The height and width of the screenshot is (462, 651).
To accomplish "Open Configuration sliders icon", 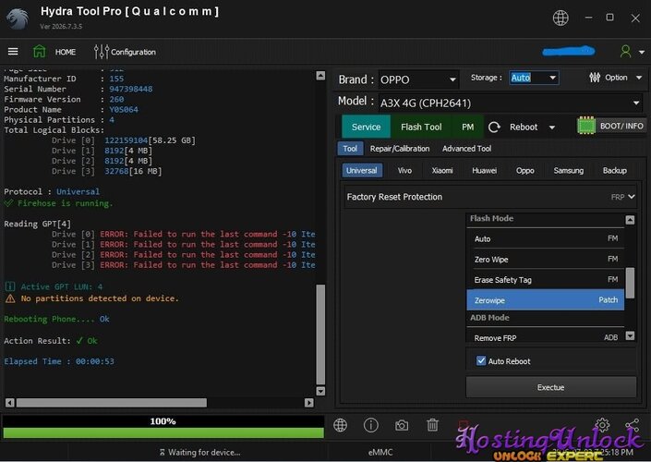I will click(x=102, y=52).
